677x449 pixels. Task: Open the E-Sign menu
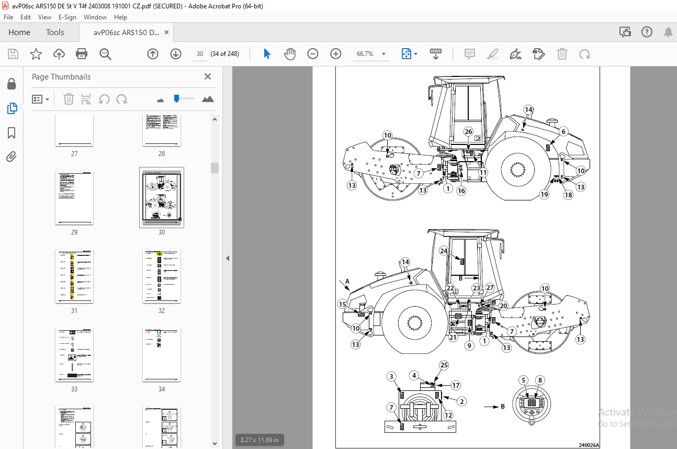(67, 17)
